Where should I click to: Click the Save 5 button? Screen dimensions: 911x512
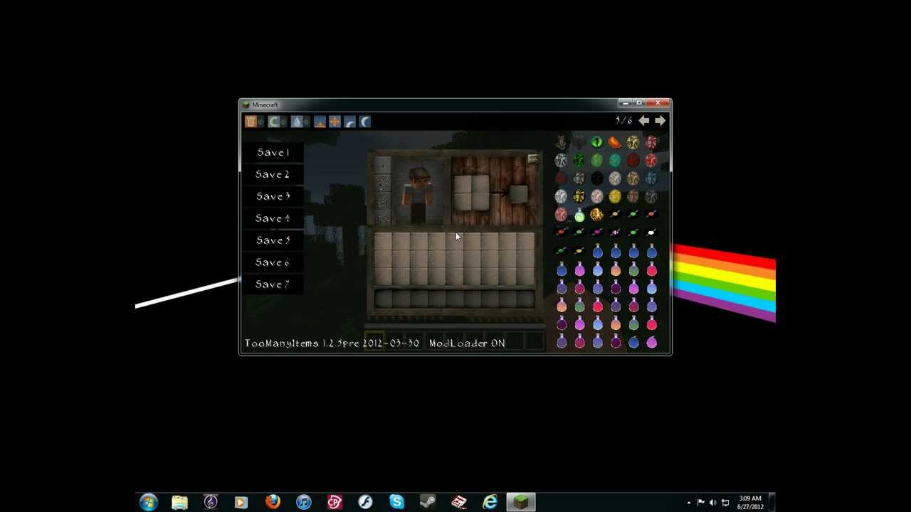[x=273, y=240]
